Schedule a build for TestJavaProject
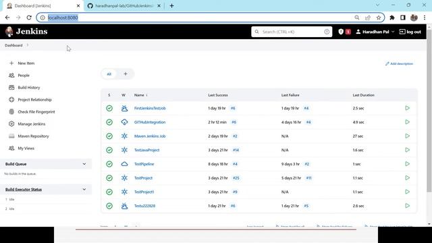The image size is (432, 243). [407, 150]
